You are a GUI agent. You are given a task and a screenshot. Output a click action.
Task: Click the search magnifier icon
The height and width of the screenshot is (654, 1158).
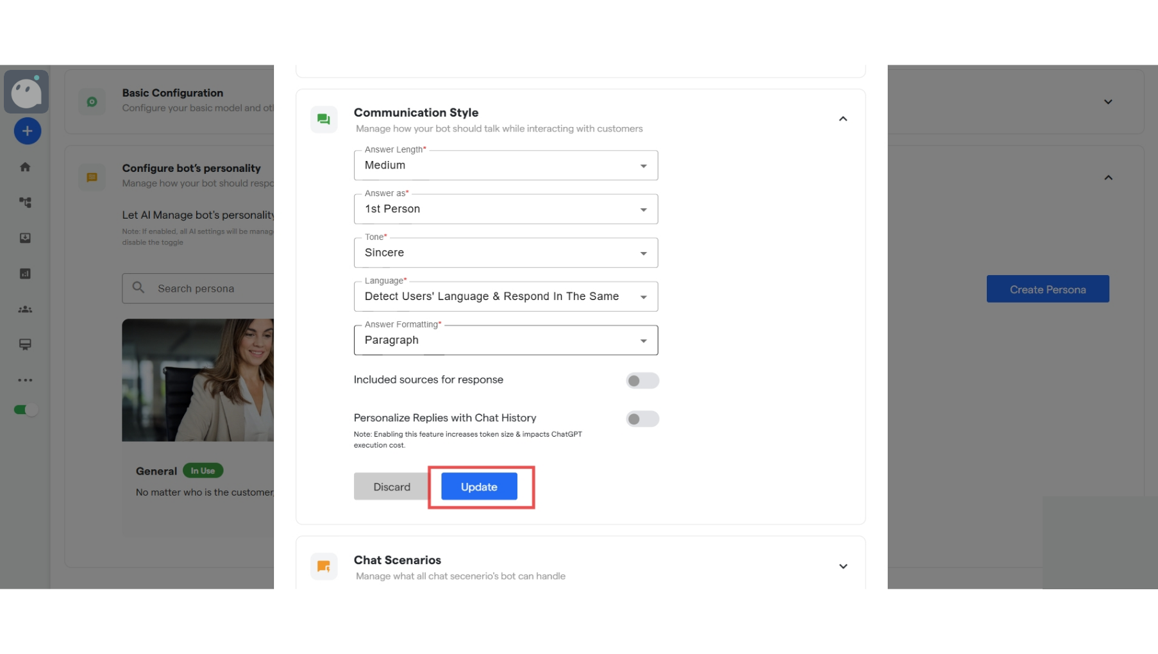point(138,288)
